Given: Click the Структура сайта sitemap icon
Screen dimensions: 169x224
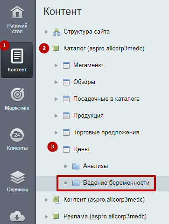Looking at the screenshot, I should 56,32.
